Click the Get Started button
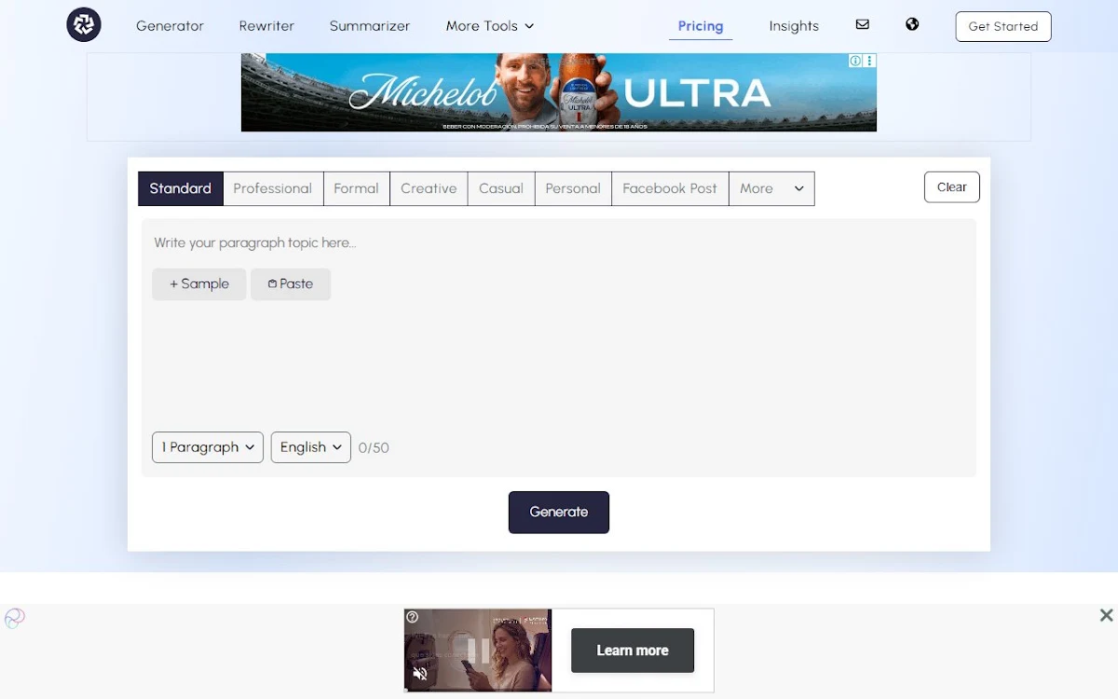 pos(1003,26)
